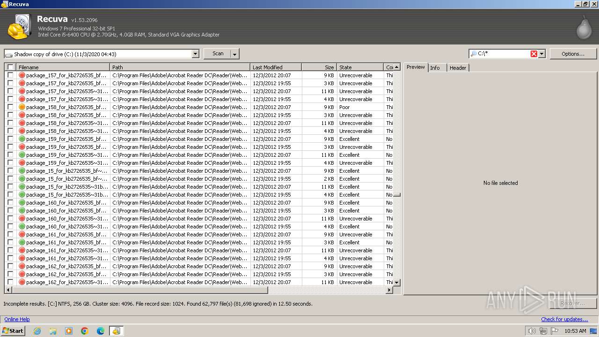Check the box for package_158 11 KB row
Viewport: 599px width, 337px height.
point(10,123)
